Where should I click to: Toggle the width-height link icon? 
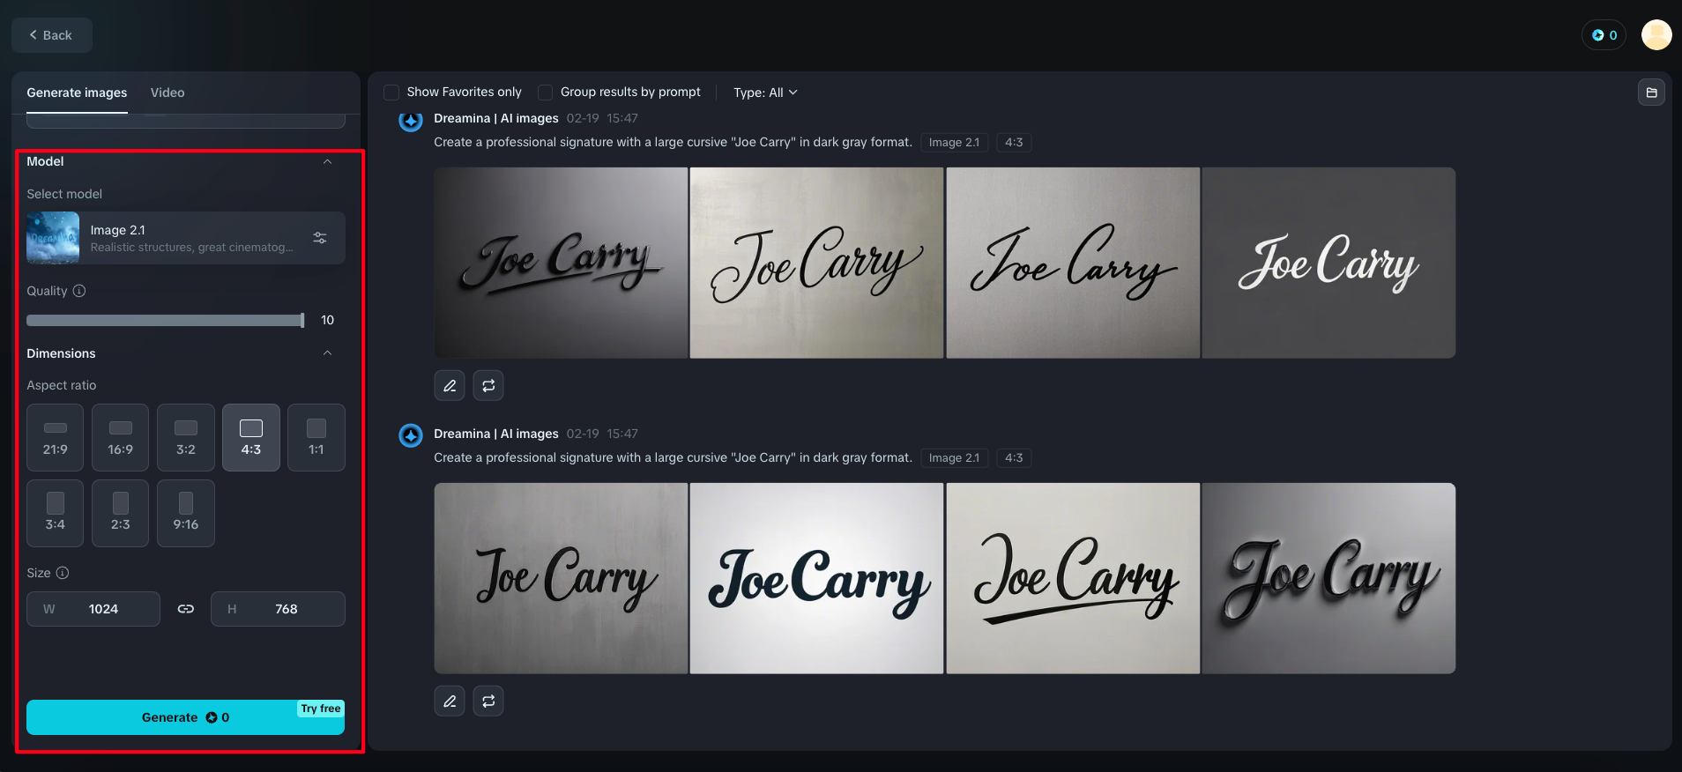(x=186, y=609)
